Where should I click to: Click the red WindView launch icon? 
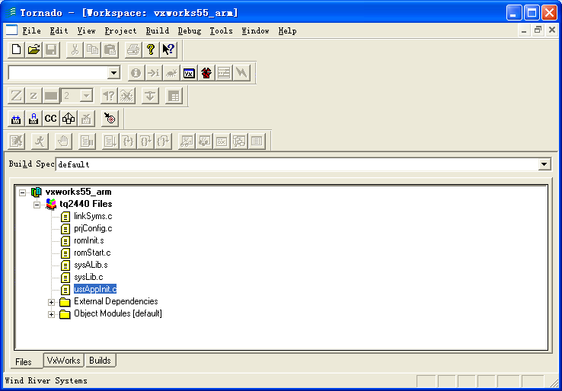[x=206, y=73]
